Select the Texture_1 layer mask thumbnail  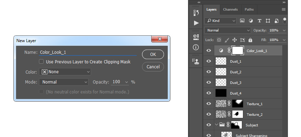click(238, 104)
